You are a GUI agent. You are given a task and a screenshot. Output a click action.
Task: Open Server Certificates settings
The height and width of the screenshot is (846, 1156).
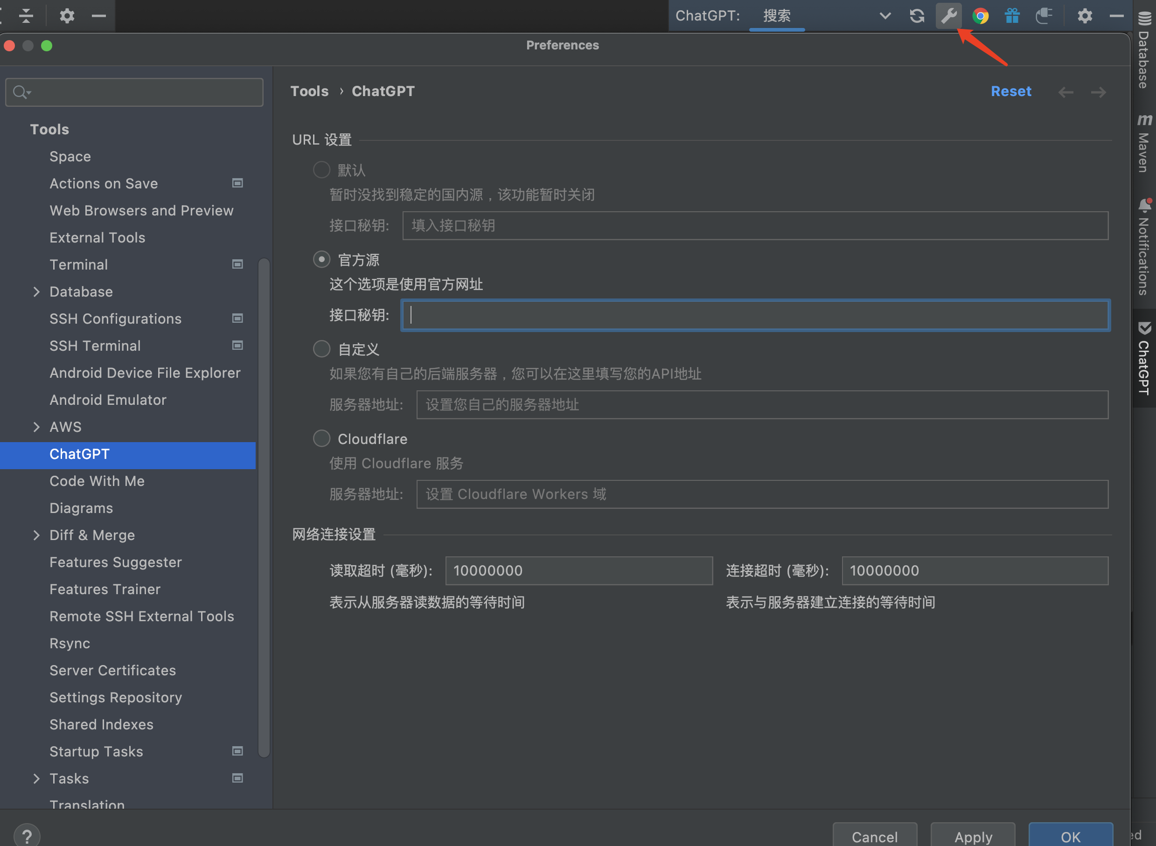pos(113,670)
